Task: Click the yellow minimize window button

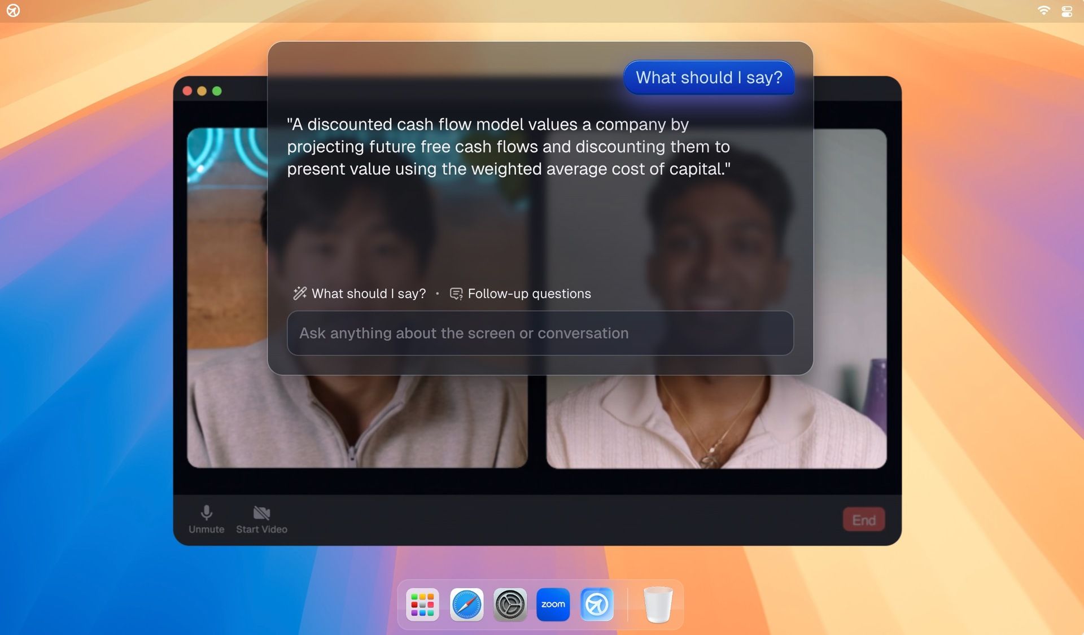Action: 202,91
